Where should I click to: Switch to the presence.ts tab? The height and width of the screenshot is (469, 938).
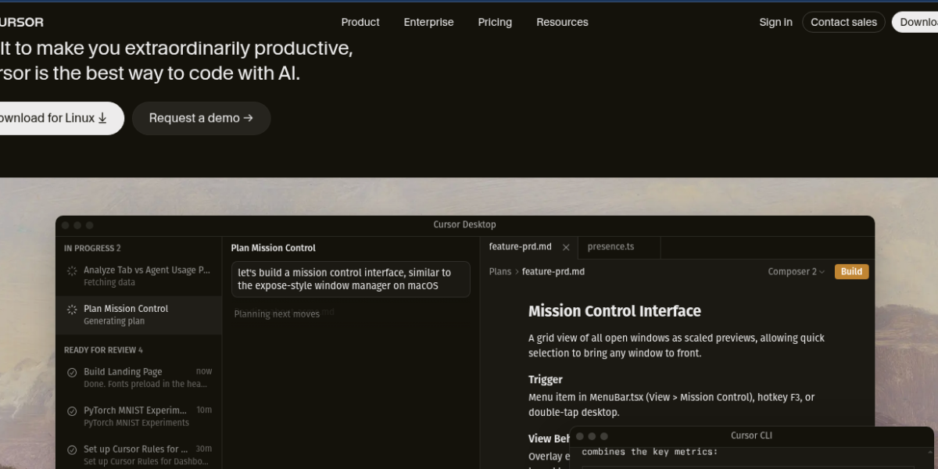coord(610,246)
